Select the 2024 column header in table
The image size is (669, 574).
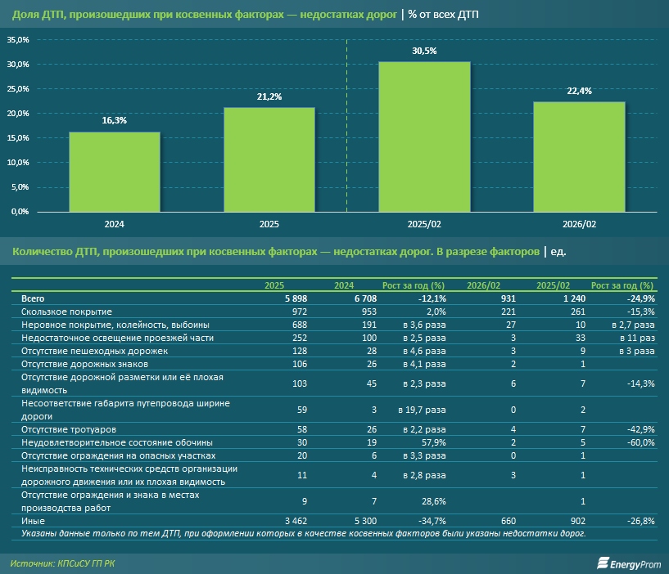pos(344,286)
